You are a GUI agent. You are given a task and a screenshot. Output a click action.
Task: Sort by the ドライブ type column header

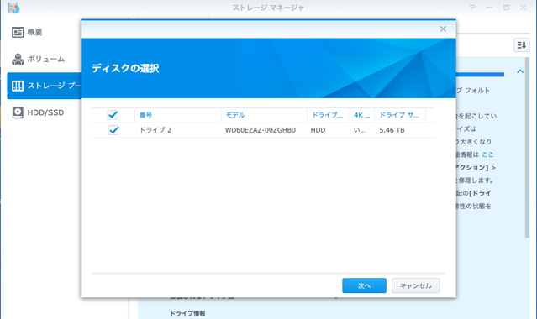(x=328, y=115)
